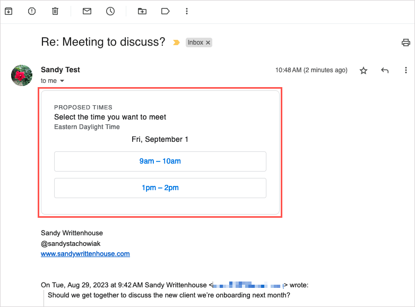Choose the 9am – 10am time slot
415x307 pixels.
tap(160, 161)
